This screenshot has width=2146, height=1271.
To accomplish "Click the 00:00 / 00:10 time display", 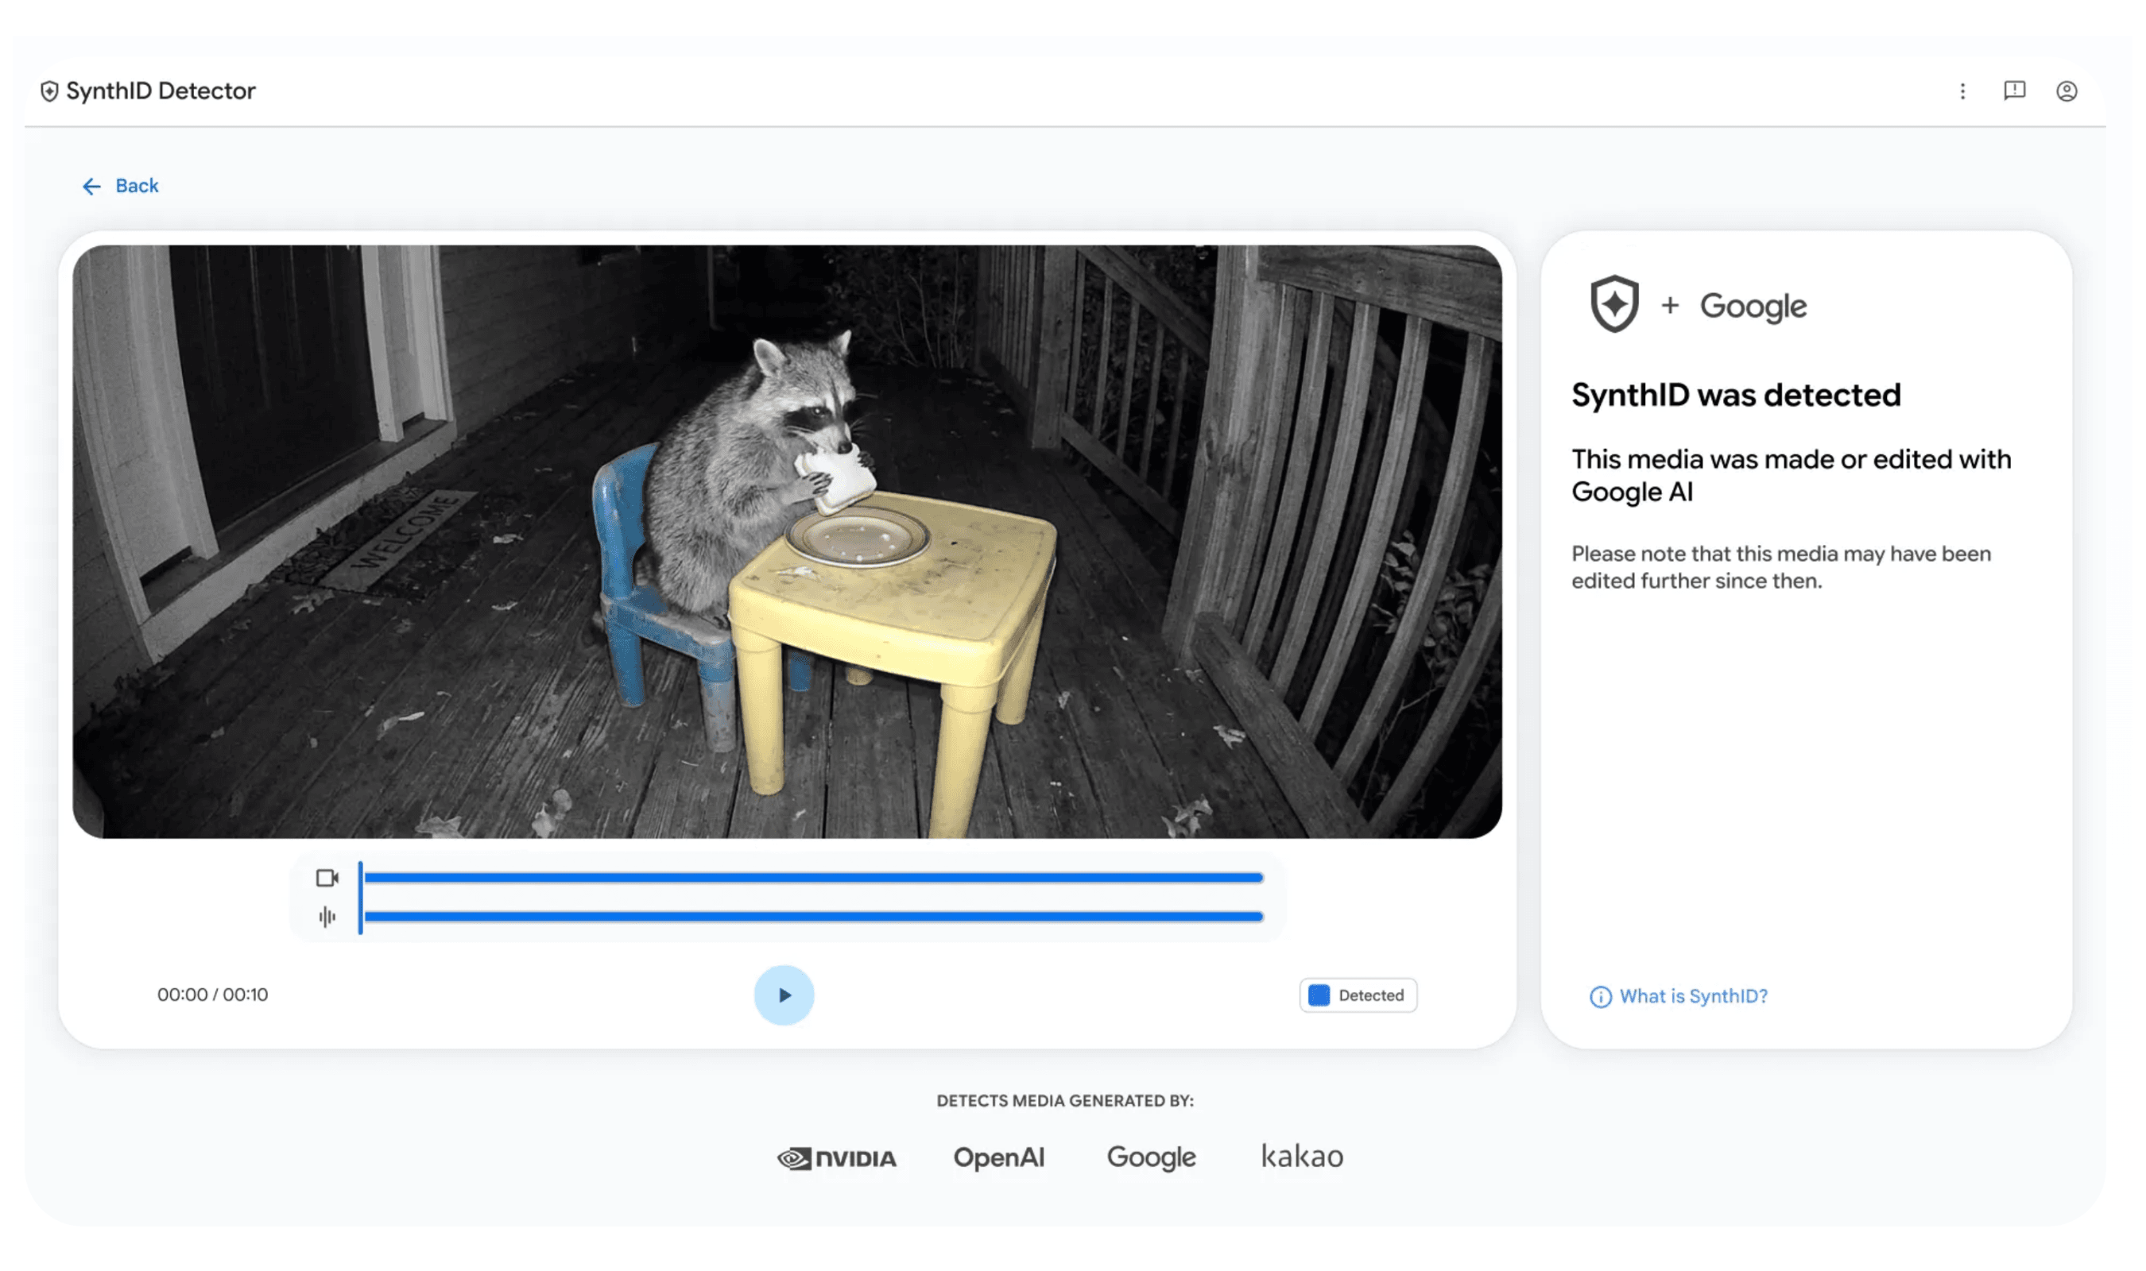I will (x=212, y=995).
